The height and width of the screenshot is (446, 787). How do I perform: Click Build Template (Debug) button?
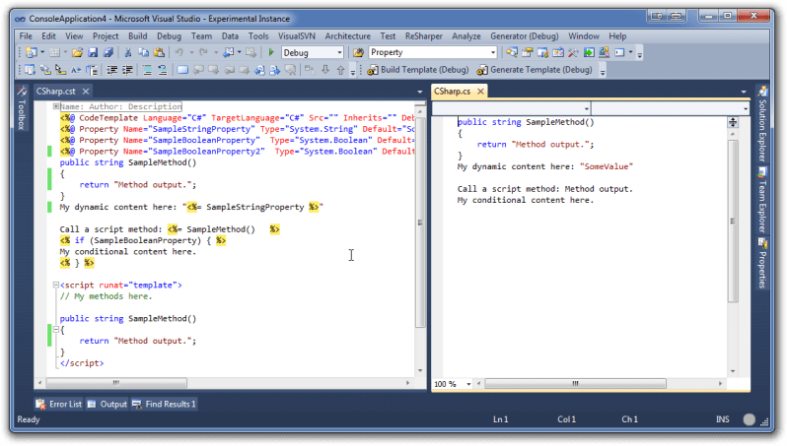(418, 70)
